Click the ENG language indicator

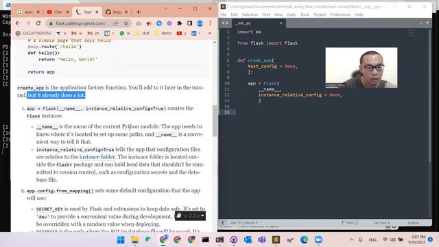pos(372,239)
